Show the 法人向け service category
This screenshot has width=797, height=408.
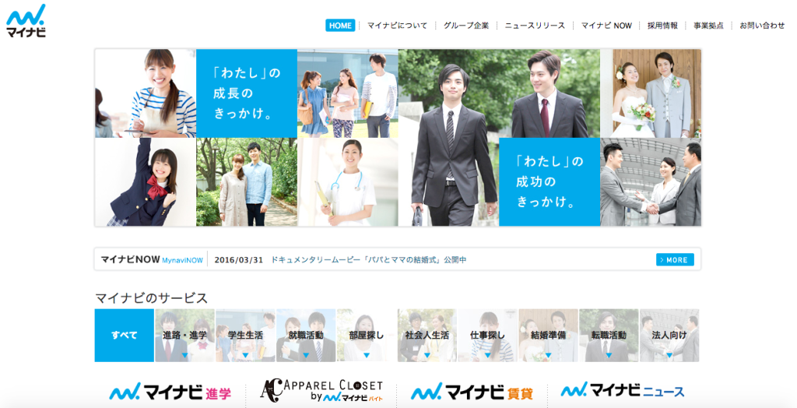[669, 336]
